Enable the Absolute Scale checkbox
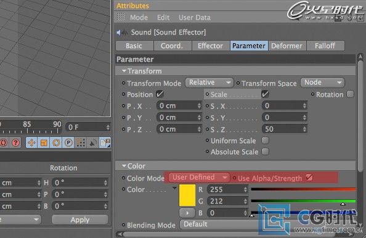366x238 pixels. point(266,151)
